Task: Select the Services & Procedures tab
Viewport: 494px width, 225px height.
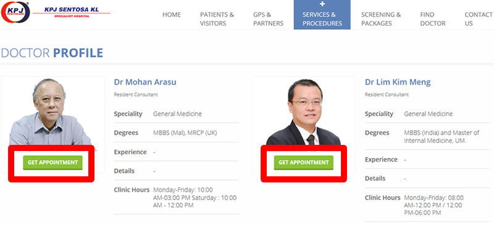Action: click(322, 19)
